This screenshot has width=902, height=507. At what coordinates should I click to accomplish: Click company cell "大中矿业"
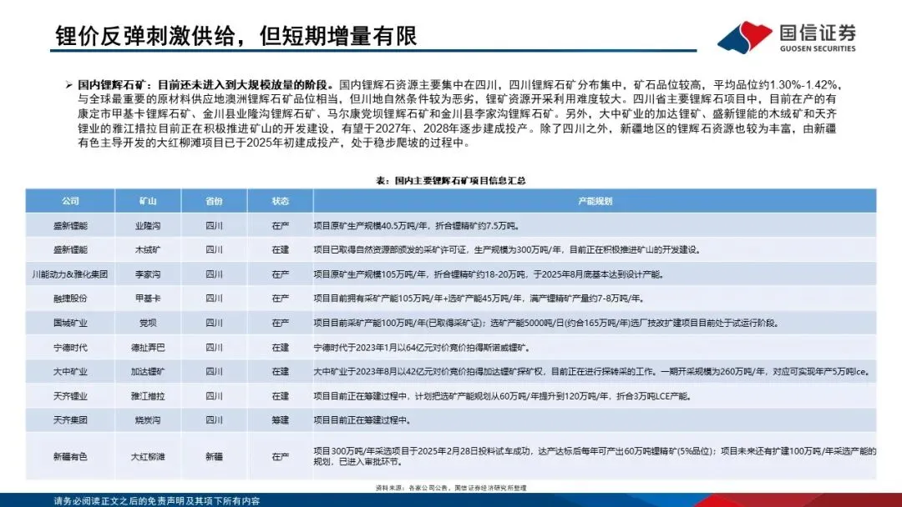tap(70, 371)
